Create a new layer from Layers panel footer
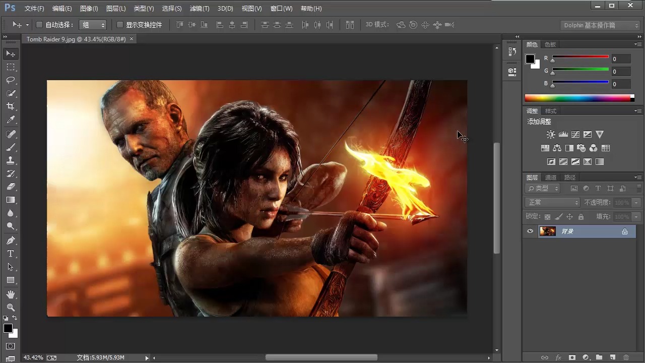This screenshot has height=363, width=645. coord(613,357)
